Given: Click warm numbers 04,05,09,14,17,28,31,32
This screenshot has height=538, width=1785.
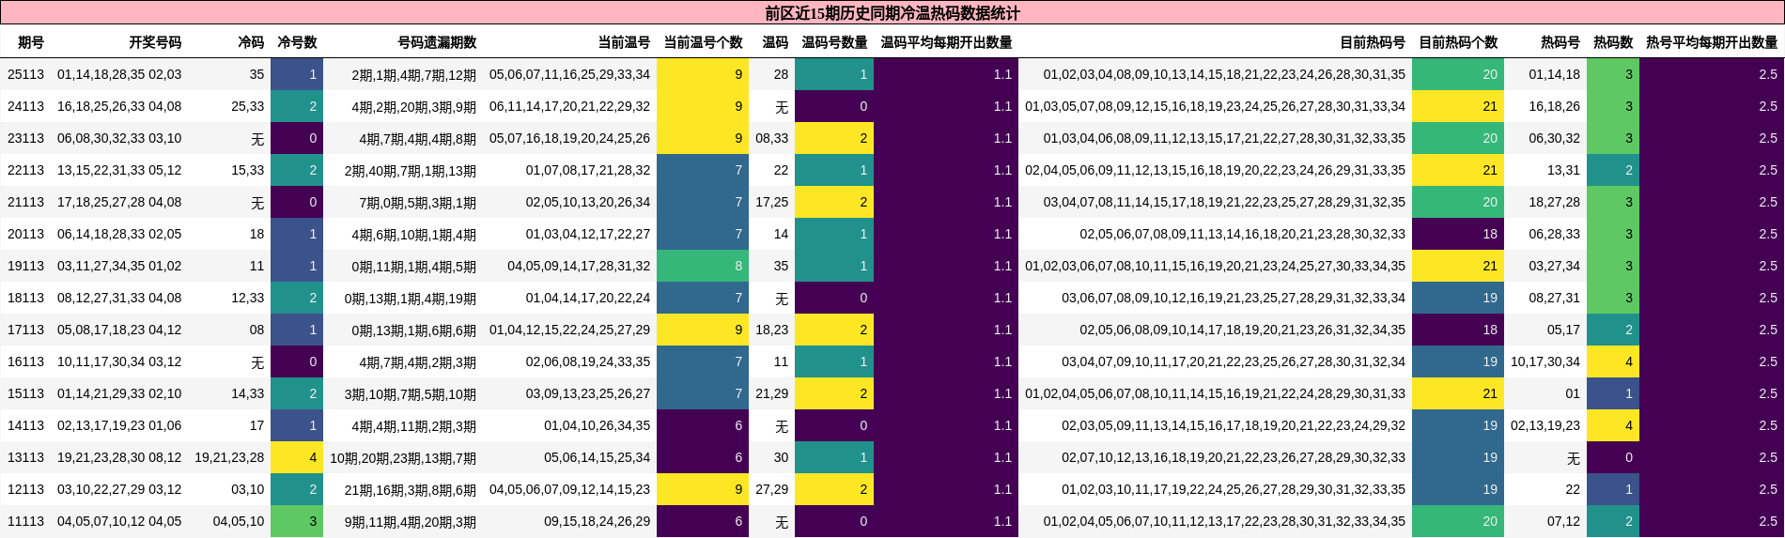Looking at the screenshot, I should [x=579, y=266].
